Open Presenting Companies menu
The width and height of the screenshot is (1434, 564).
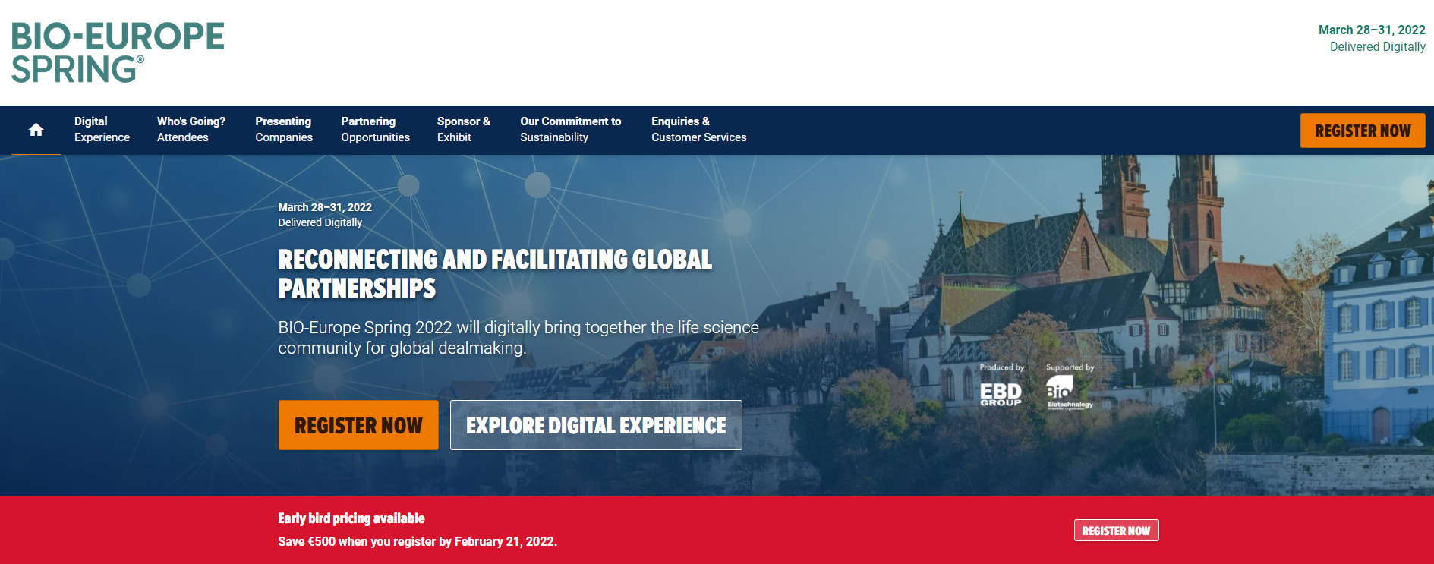284,130
